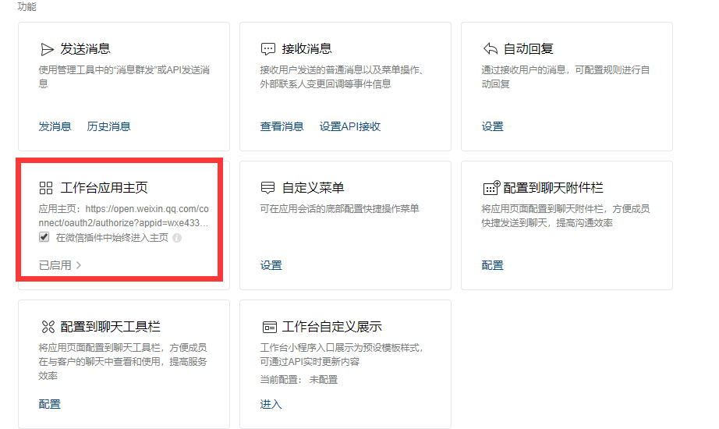
Task: Click 配置 under 配置到聊天工具栏
Action: (x=49, y=404)
